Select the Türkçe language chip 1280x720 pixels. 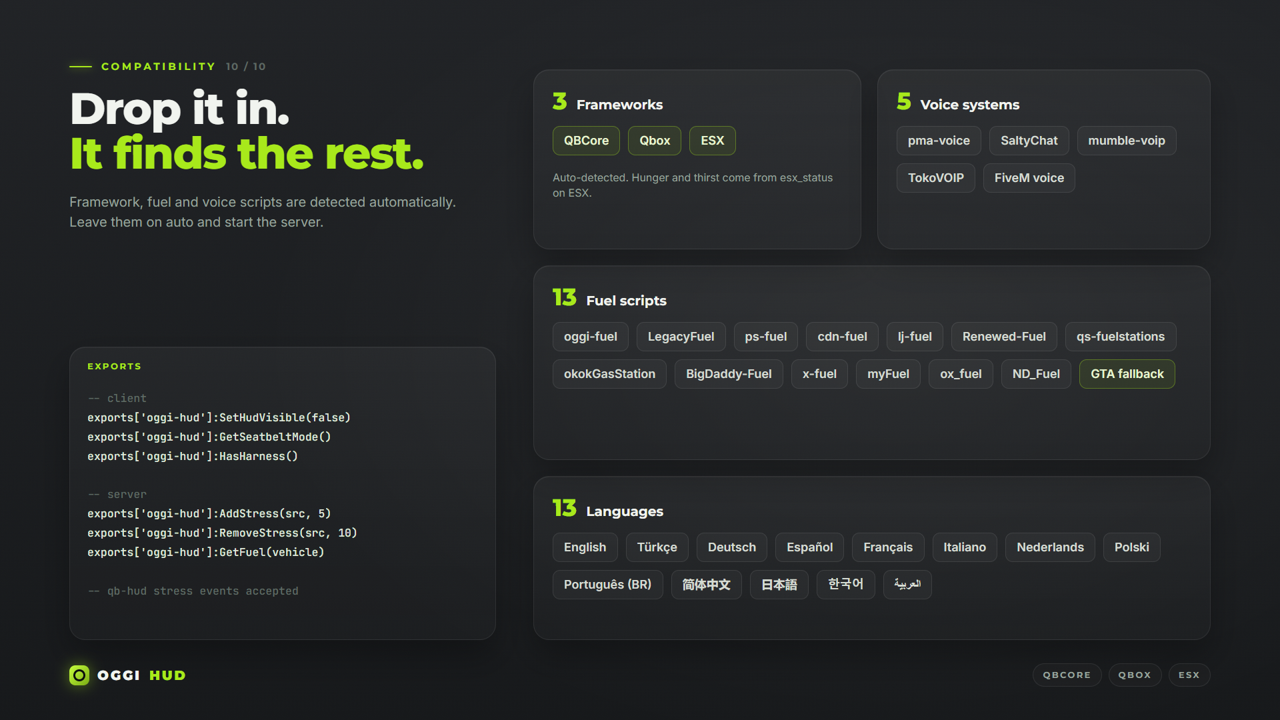pos(657,547)
